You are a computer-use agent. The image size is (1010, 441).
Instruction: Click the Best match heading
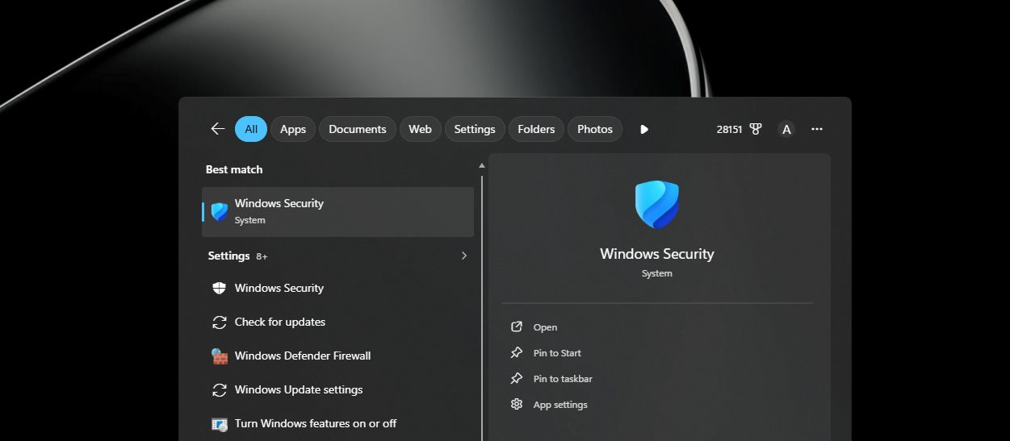point(234,169)
